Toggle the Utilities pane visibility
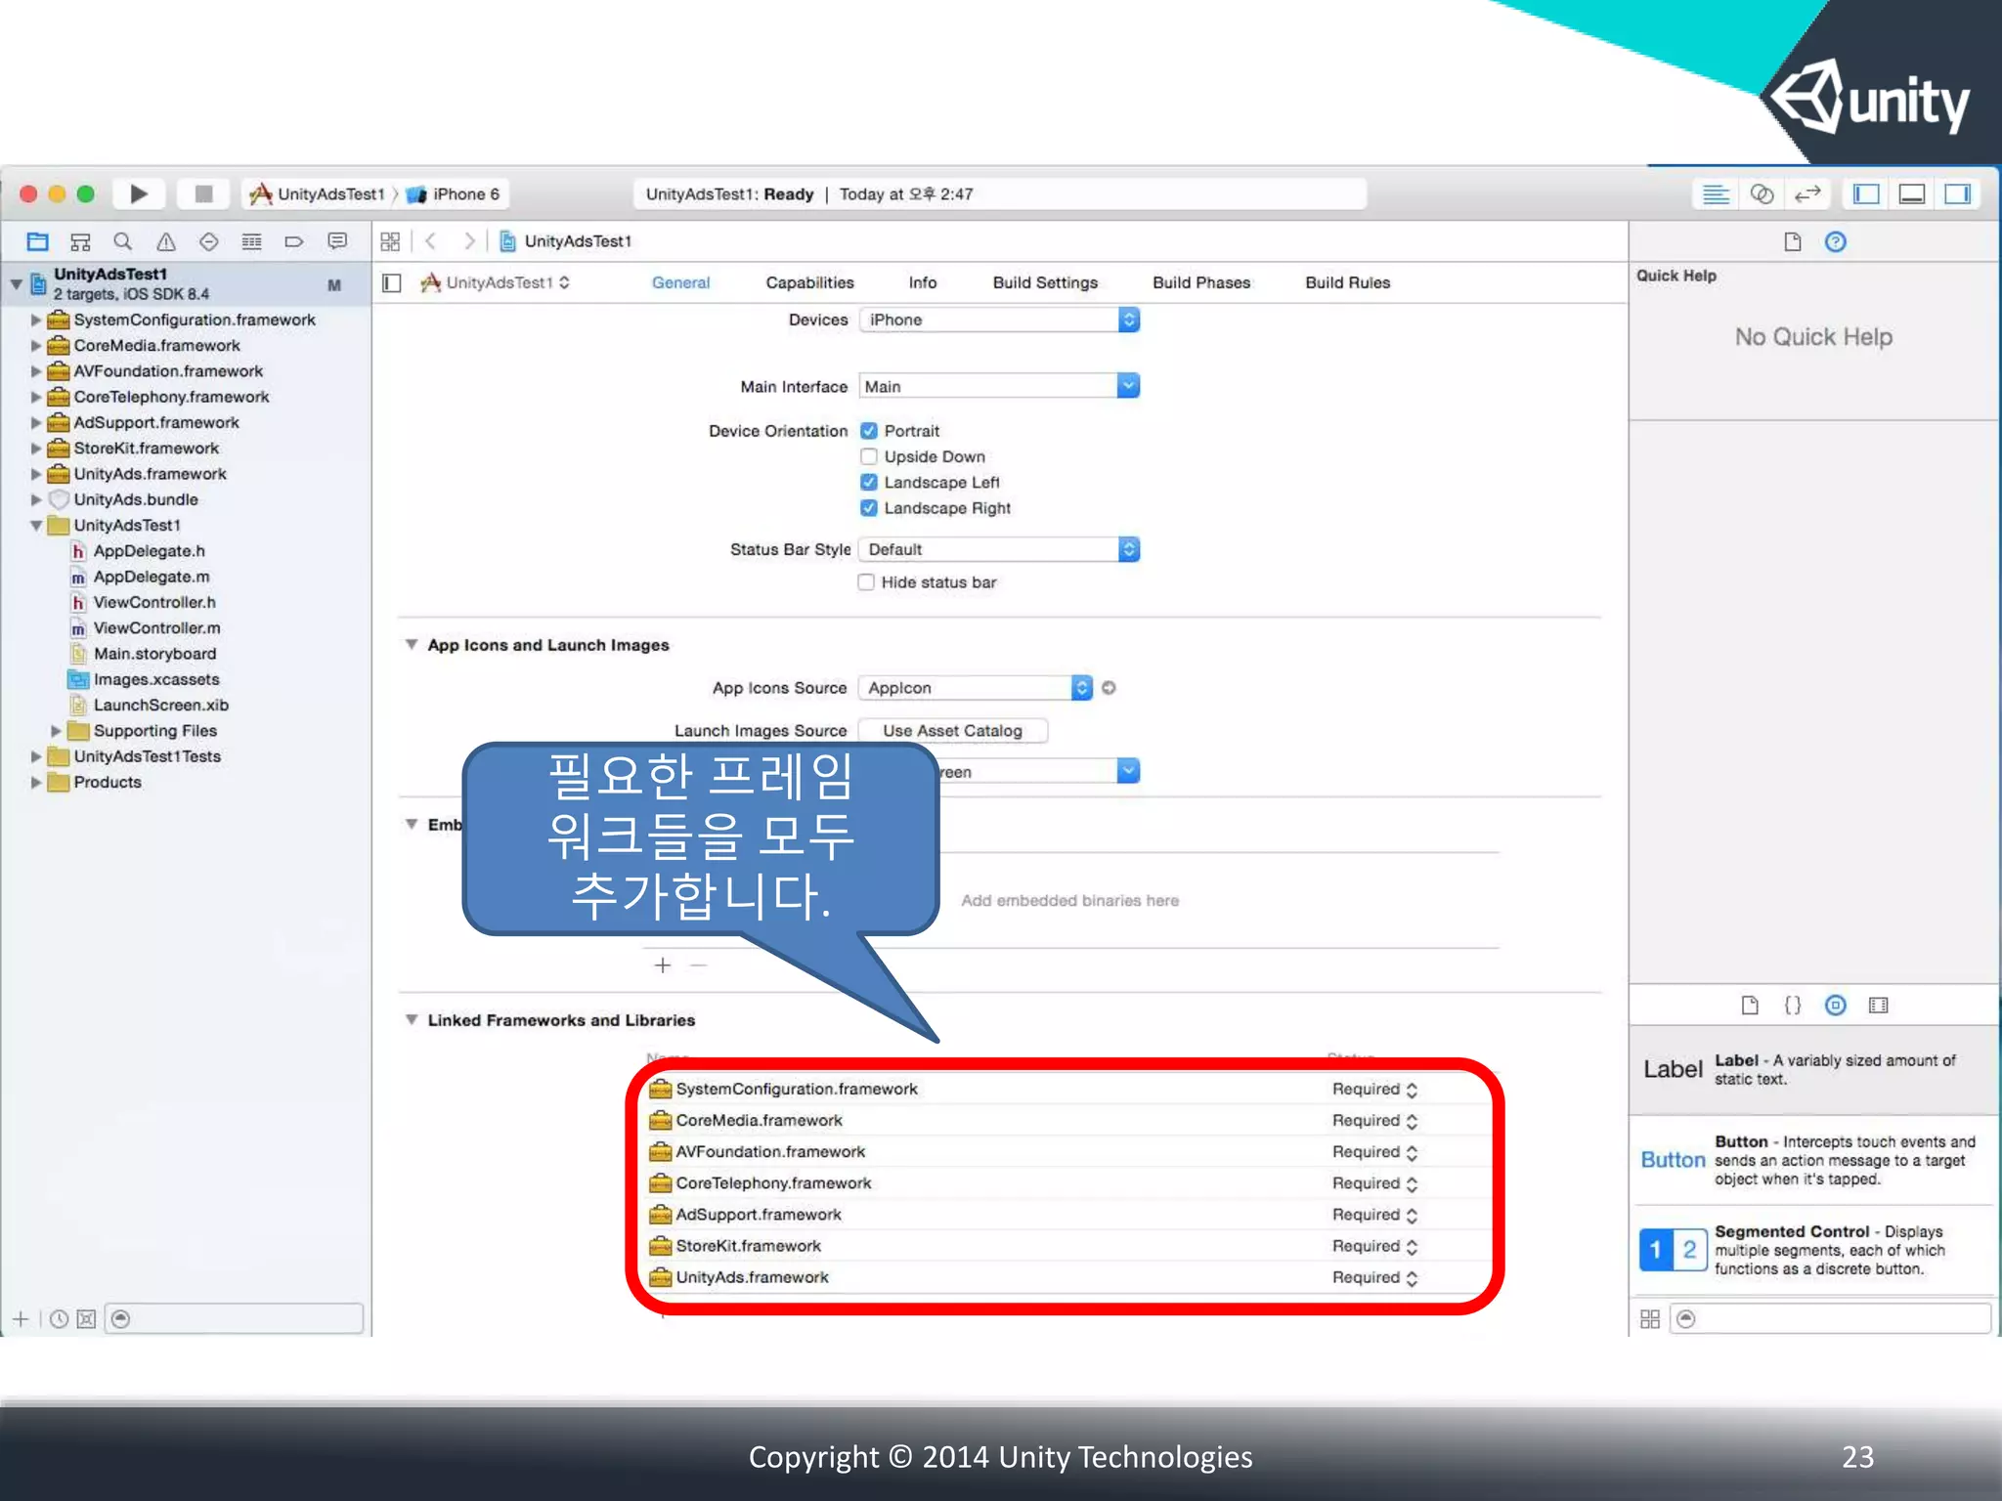 tap(1958, 193)
